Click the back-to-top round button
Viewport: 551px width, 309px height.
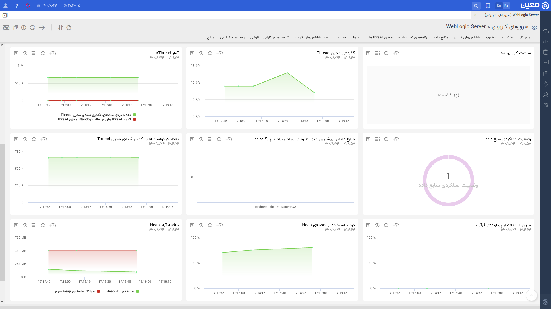(531, 295)
